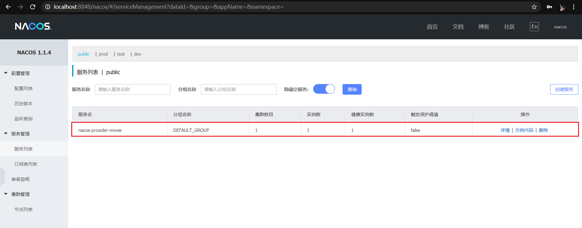Image resolution: width=582 pixels, height=228 pixels.
Task: Go to 首页 in the top navigation
Action: (x=432, y=27)
